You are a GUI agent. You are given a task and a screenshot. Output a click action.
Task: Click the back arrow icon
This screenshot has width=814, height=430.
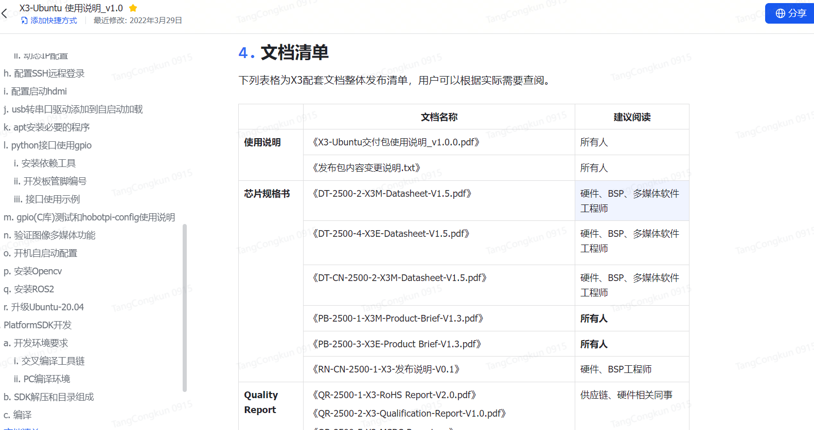click(x=5, y=14)
